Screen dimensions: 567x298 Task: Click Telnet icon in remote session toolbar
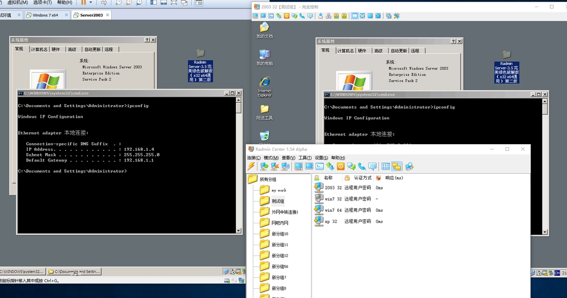click(271, 16)
